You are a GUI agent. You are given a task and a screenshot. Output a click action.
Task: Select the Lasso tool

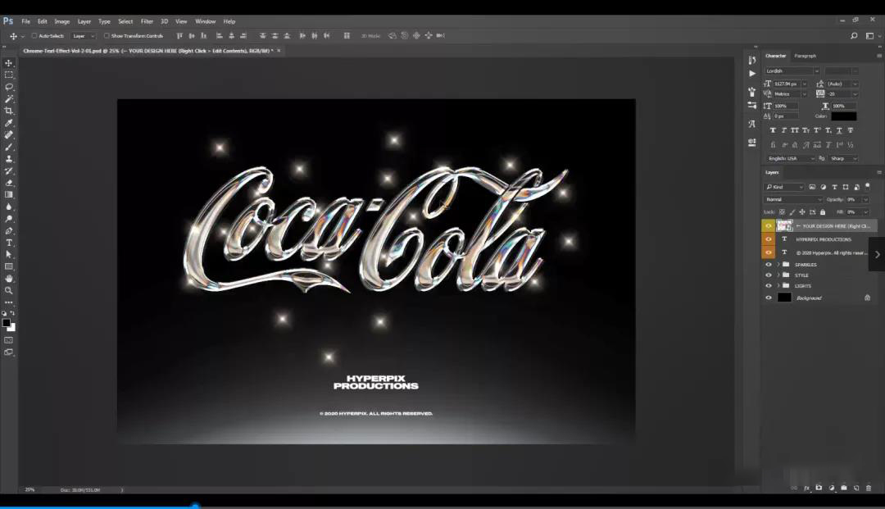click(x=9, y=87)
